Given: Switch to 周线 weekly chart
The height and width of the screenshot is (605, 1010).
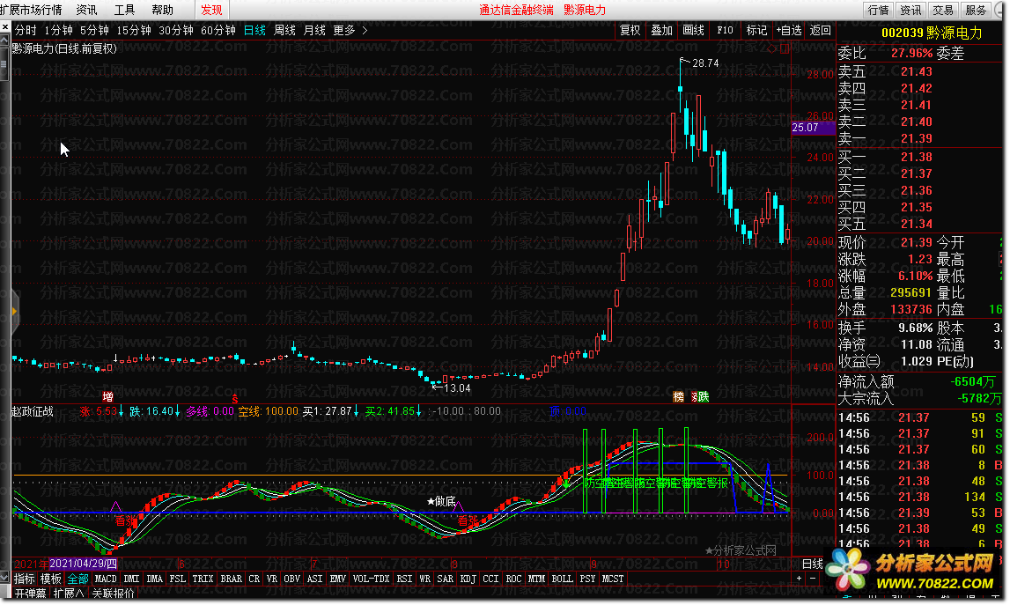Looking at the screenshot, I should [x=284, y=30].
